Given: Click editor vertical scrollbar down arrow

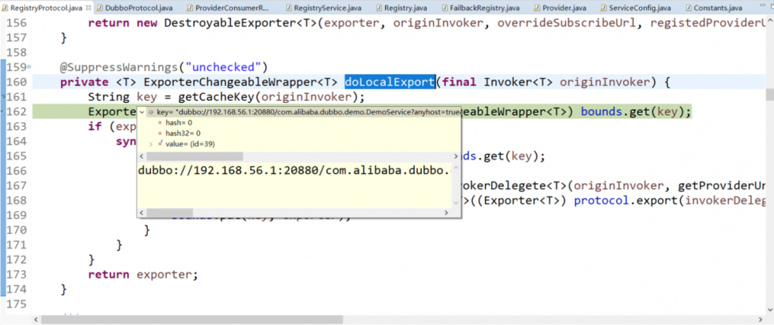Looking at the screenshot, I should pyautogui.click(x=769, y=310).
